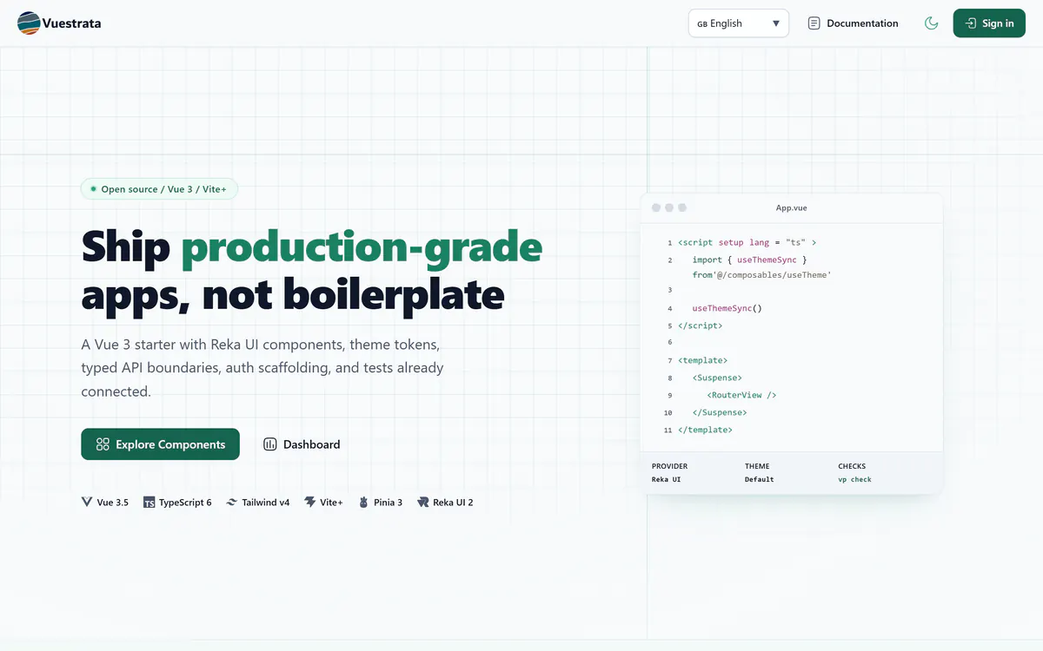Click the Tailwind v4 logo icon
The image size is (1043, 651).
pos(232,503)
